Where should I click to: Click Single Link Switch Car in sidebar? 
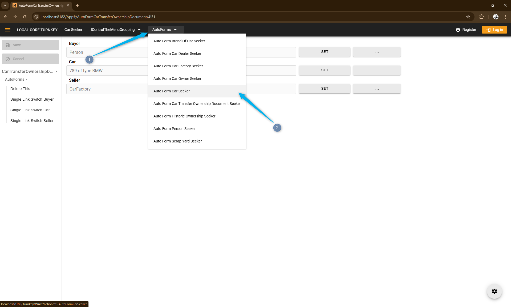(x=30, y=110)
